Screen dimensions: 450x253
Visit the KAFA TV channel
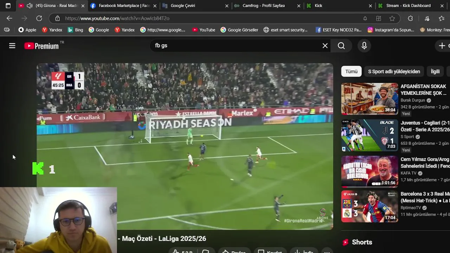click(x=409, y=173)
